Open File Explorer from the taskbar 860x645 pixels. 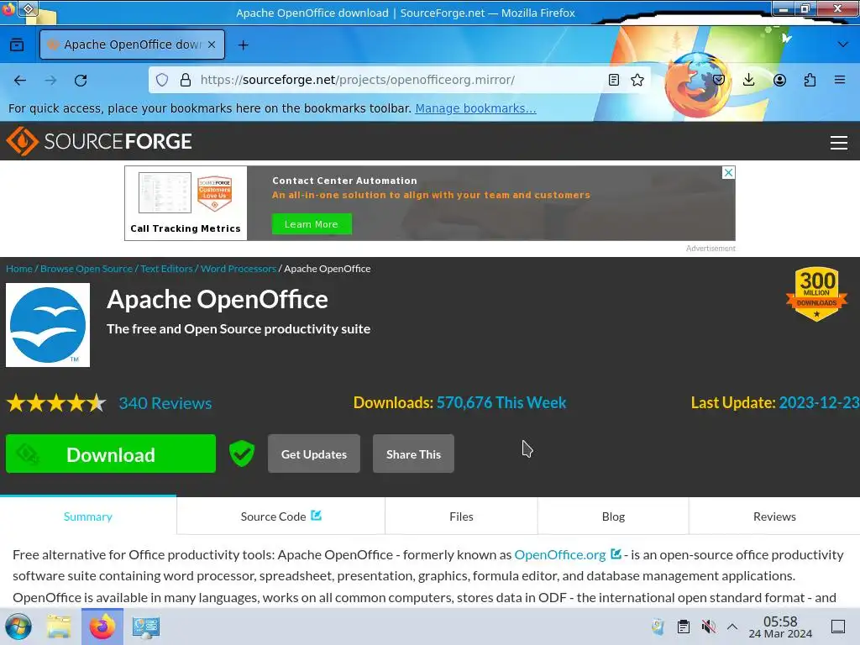pos(59,627)
